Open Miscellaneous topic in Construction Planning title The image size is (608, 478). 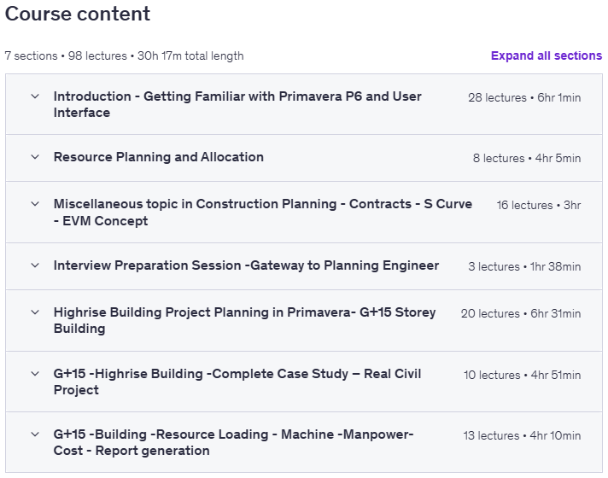pyautogui.click(x=263, y=213)
